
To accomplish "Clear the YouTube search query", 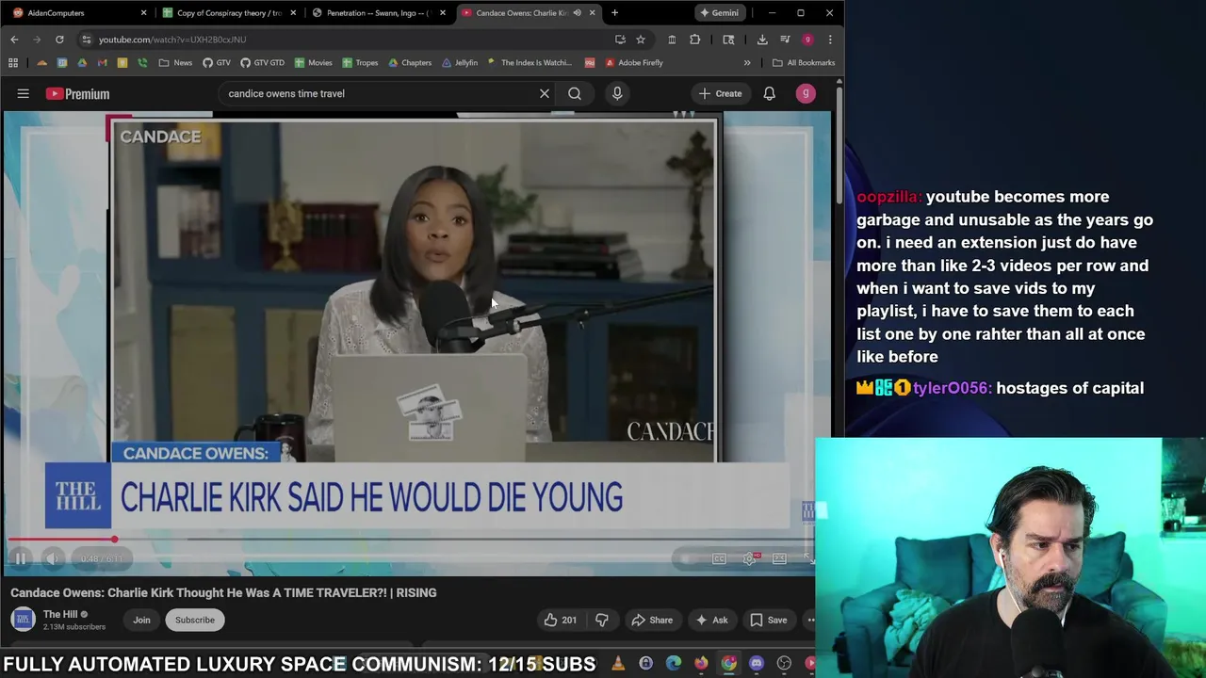I will coord(544,93).
